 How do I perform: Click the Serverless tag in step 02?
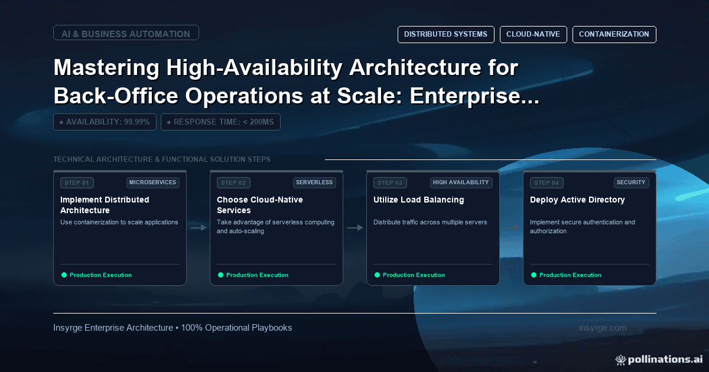coord(314,182)
